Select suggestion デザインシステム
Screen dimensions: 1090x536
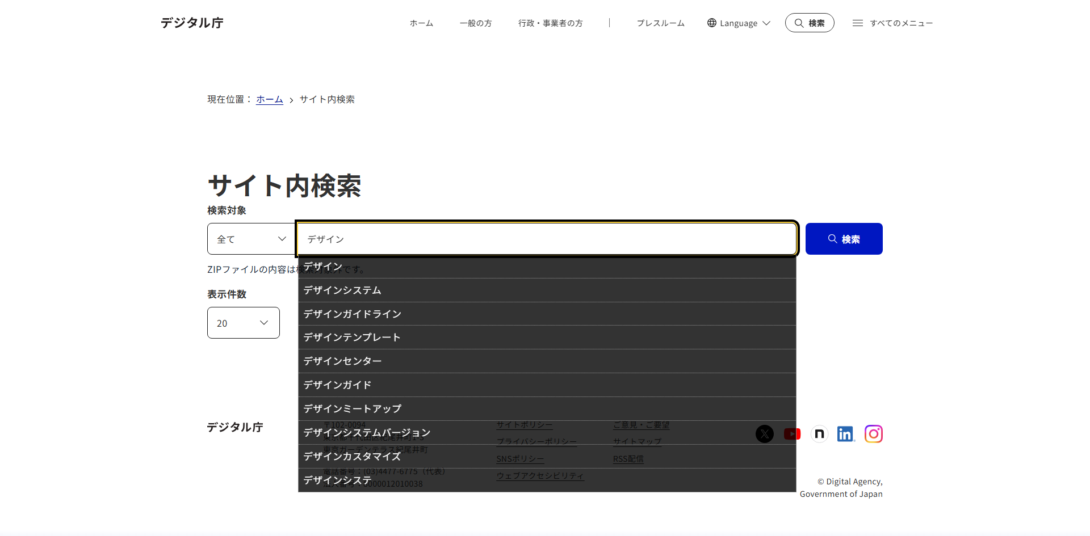coord(547,290)
